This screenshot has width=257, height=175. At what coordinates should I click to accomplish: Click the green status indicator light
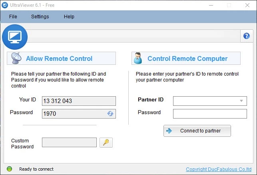coord(10,169)
